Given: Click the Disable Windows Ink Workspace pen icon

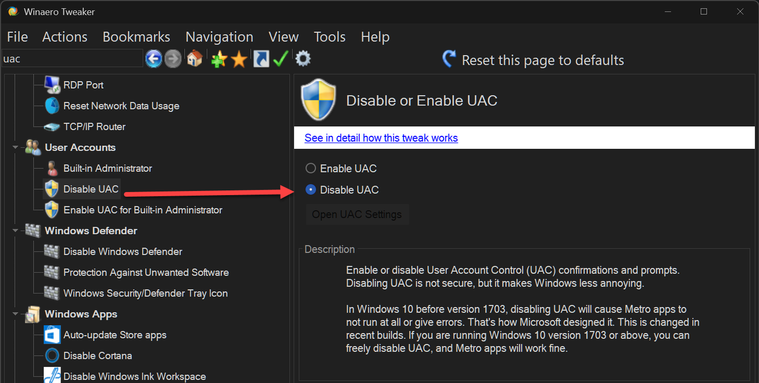Looking at the screenshot, I should [52, 376].
